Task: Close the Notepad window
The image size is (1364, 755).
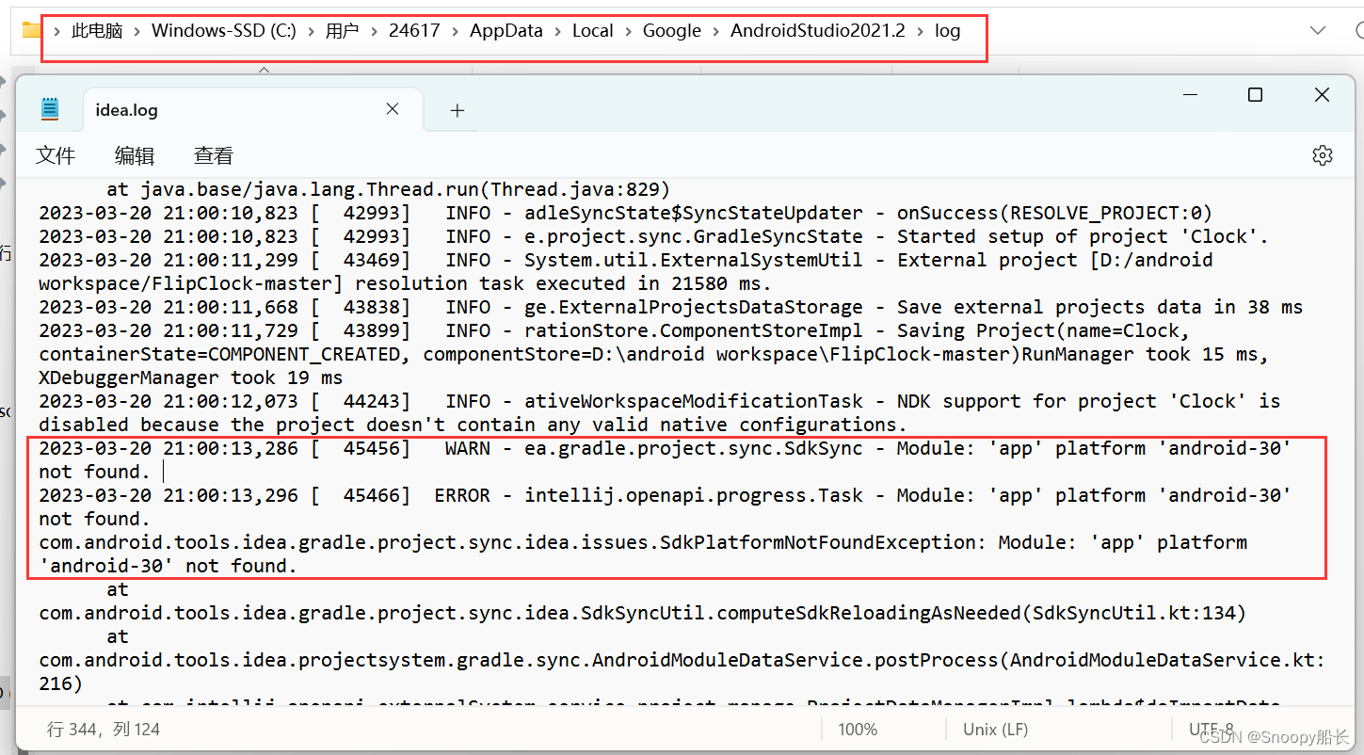Action: [1322, 94]
